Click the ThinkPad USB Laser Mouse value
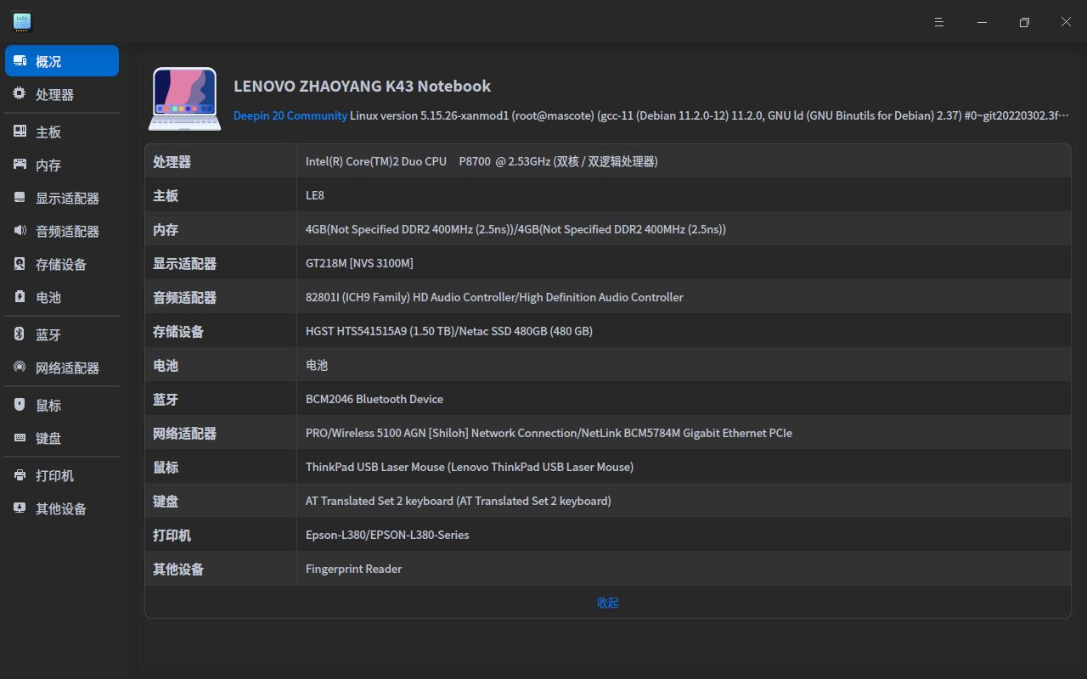This screenshot has height=679, width=1087. pos(470,467)
